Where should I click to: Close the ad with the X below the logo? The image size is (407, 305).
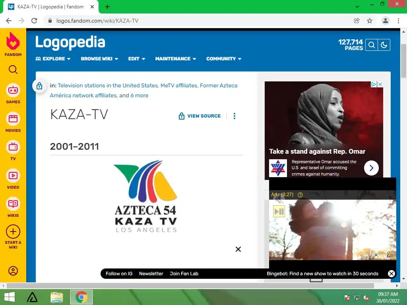[x=238, y=249]
